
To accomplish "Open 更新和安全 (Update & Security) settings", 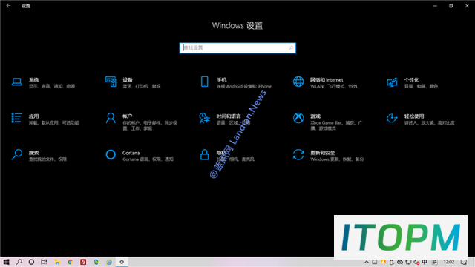I will coord(328,155).
